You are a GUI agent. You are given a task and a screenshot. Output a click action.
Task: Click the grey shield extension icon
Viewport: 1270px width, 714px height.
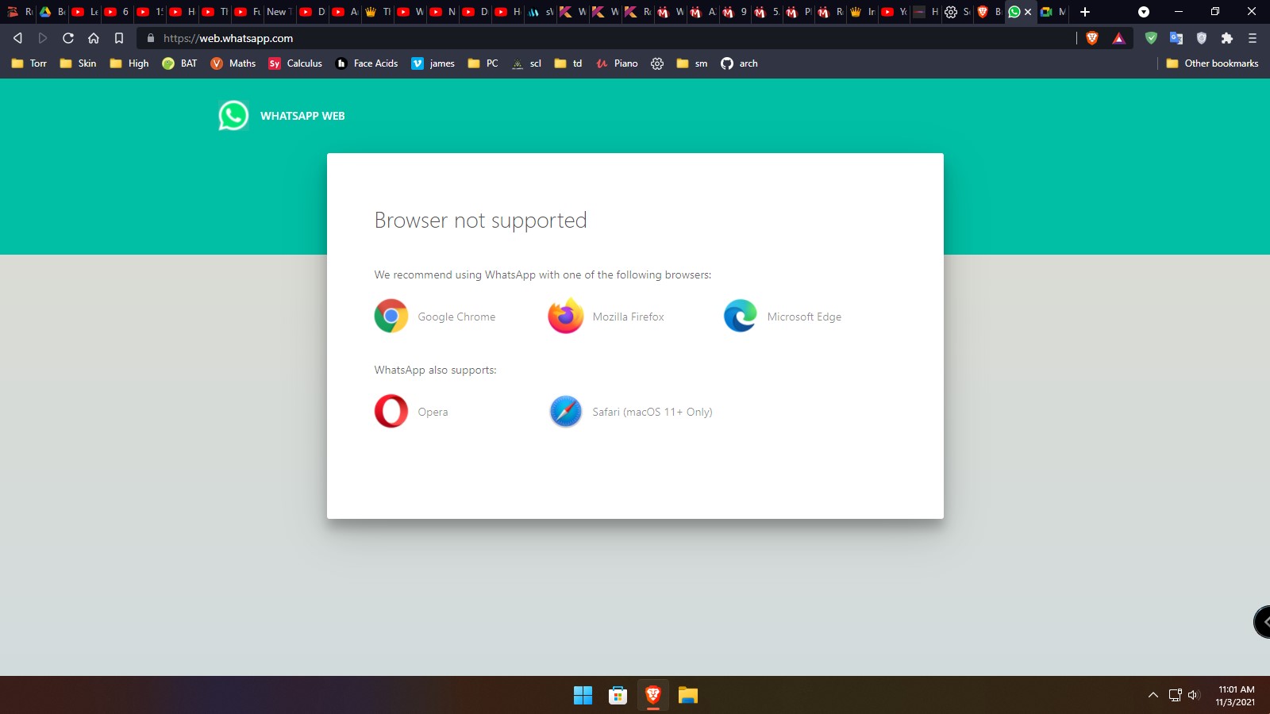point(1202,38)
